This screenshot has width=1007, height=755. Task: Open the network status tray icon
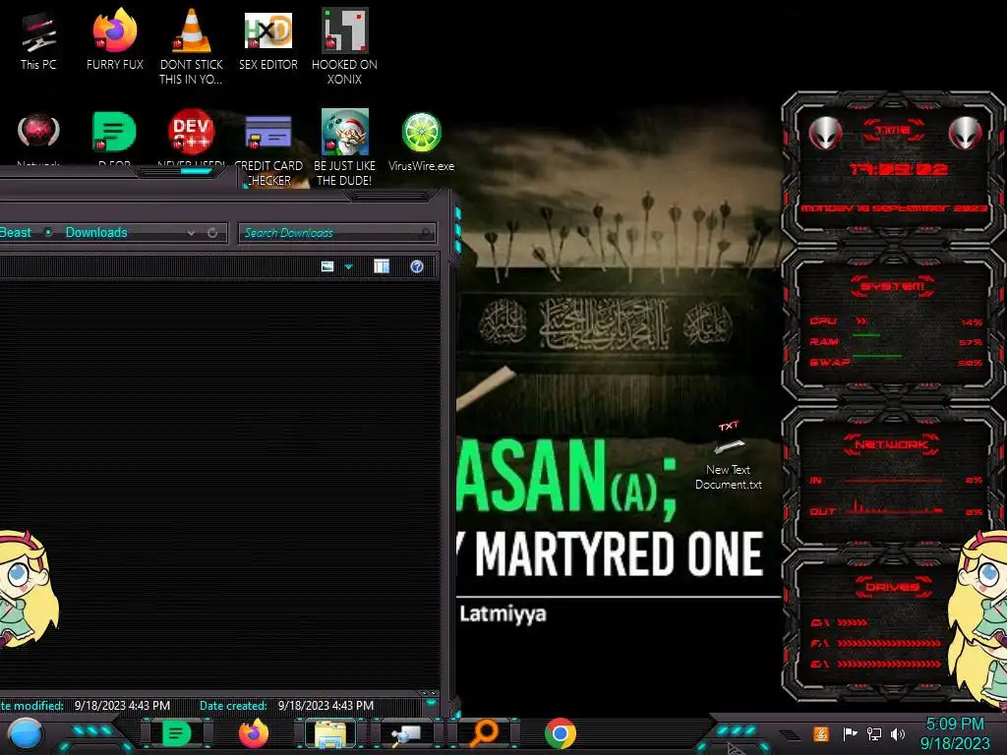(x=874, y=733)
